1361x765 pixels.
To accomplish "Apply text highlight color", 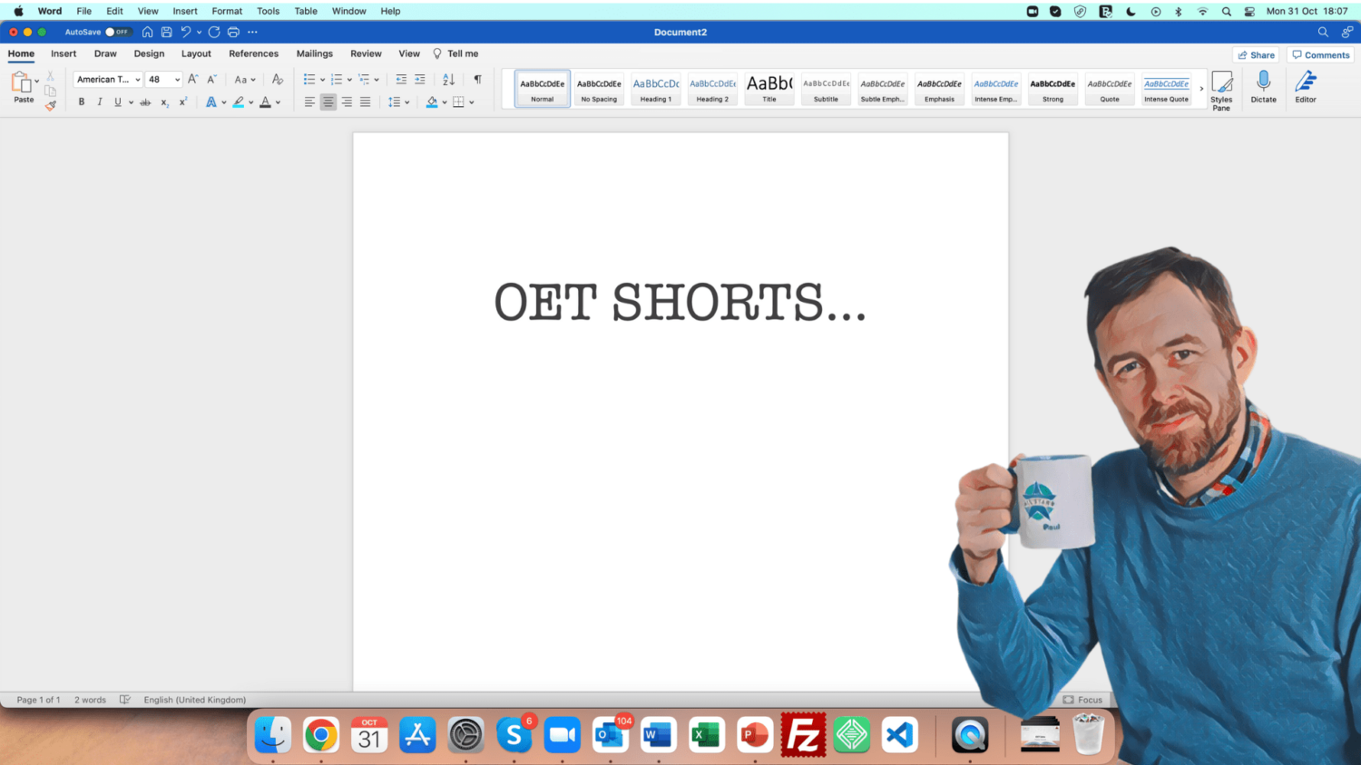I will pos(238,102).
